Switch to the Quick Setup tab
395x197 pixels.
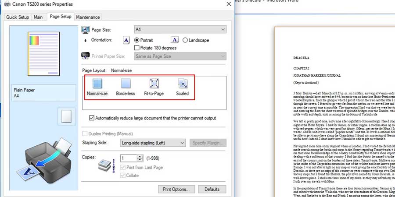point(18,17)
